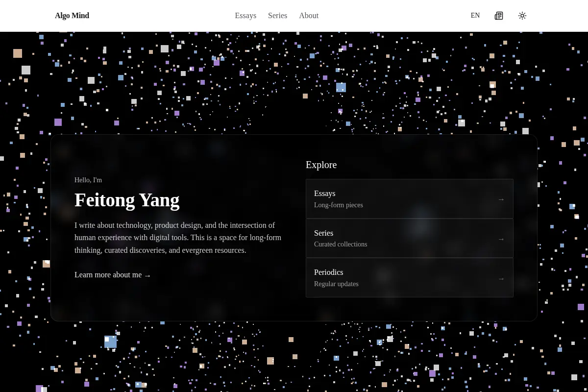The width and height of the screenshot is (588, 392).
Task: Open the Series card under Explore
Action: [410, 238]
